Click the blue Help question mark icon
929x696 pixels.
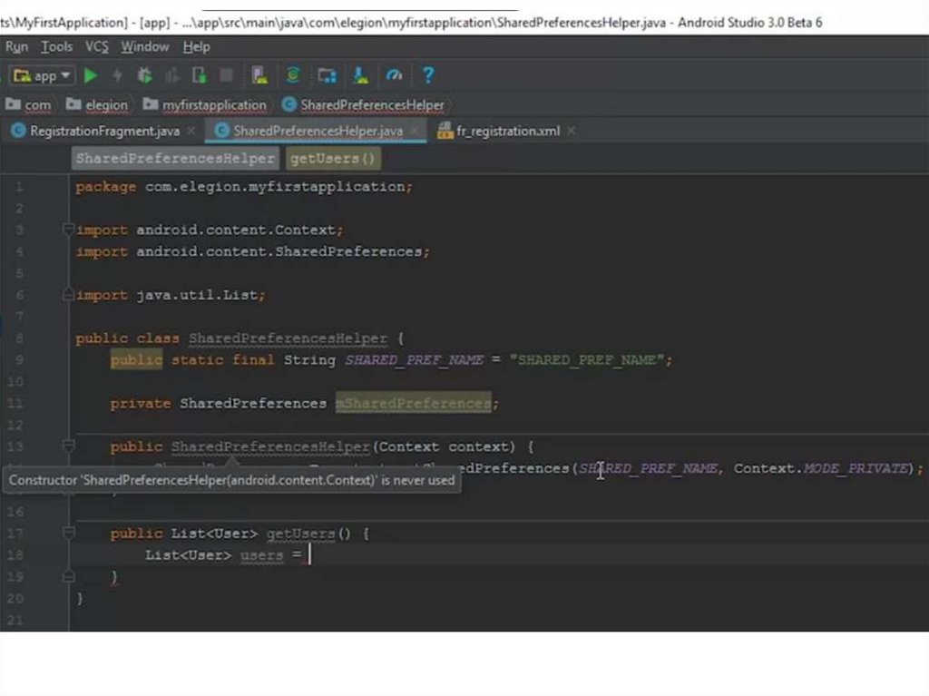[428, 76]
